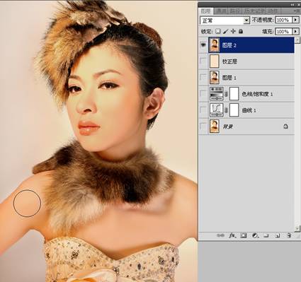The image size is (301, 282).
Task: Add a layer mask button
Action: pos(244,235)
